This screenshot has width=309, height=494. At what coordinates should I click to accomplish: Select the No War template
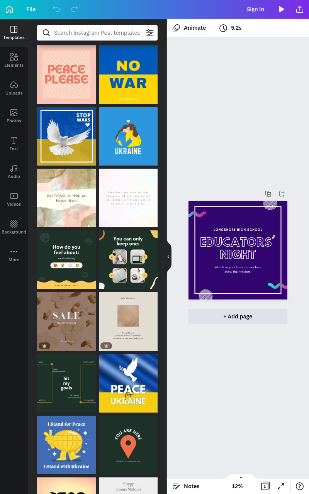tap(128, 74)
